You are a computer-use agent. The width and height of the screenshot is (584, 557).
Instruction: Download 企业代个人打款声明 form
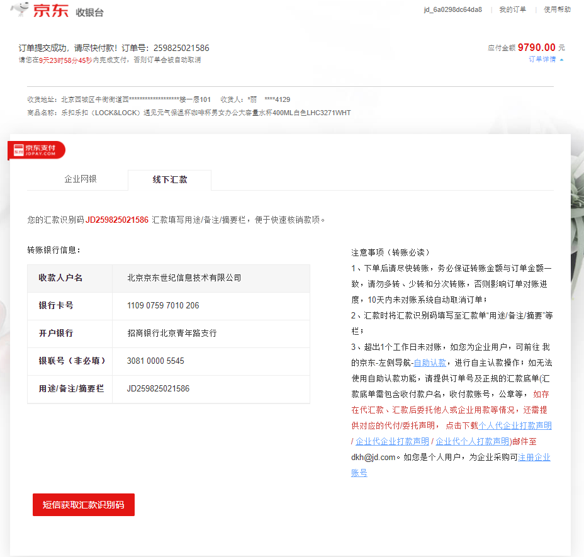point(472,441)
